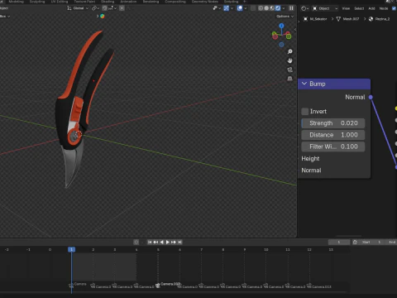Viewport: 397px width, 298px height.
Task: Select solid viewport shading
Action: tap(266, 8)
